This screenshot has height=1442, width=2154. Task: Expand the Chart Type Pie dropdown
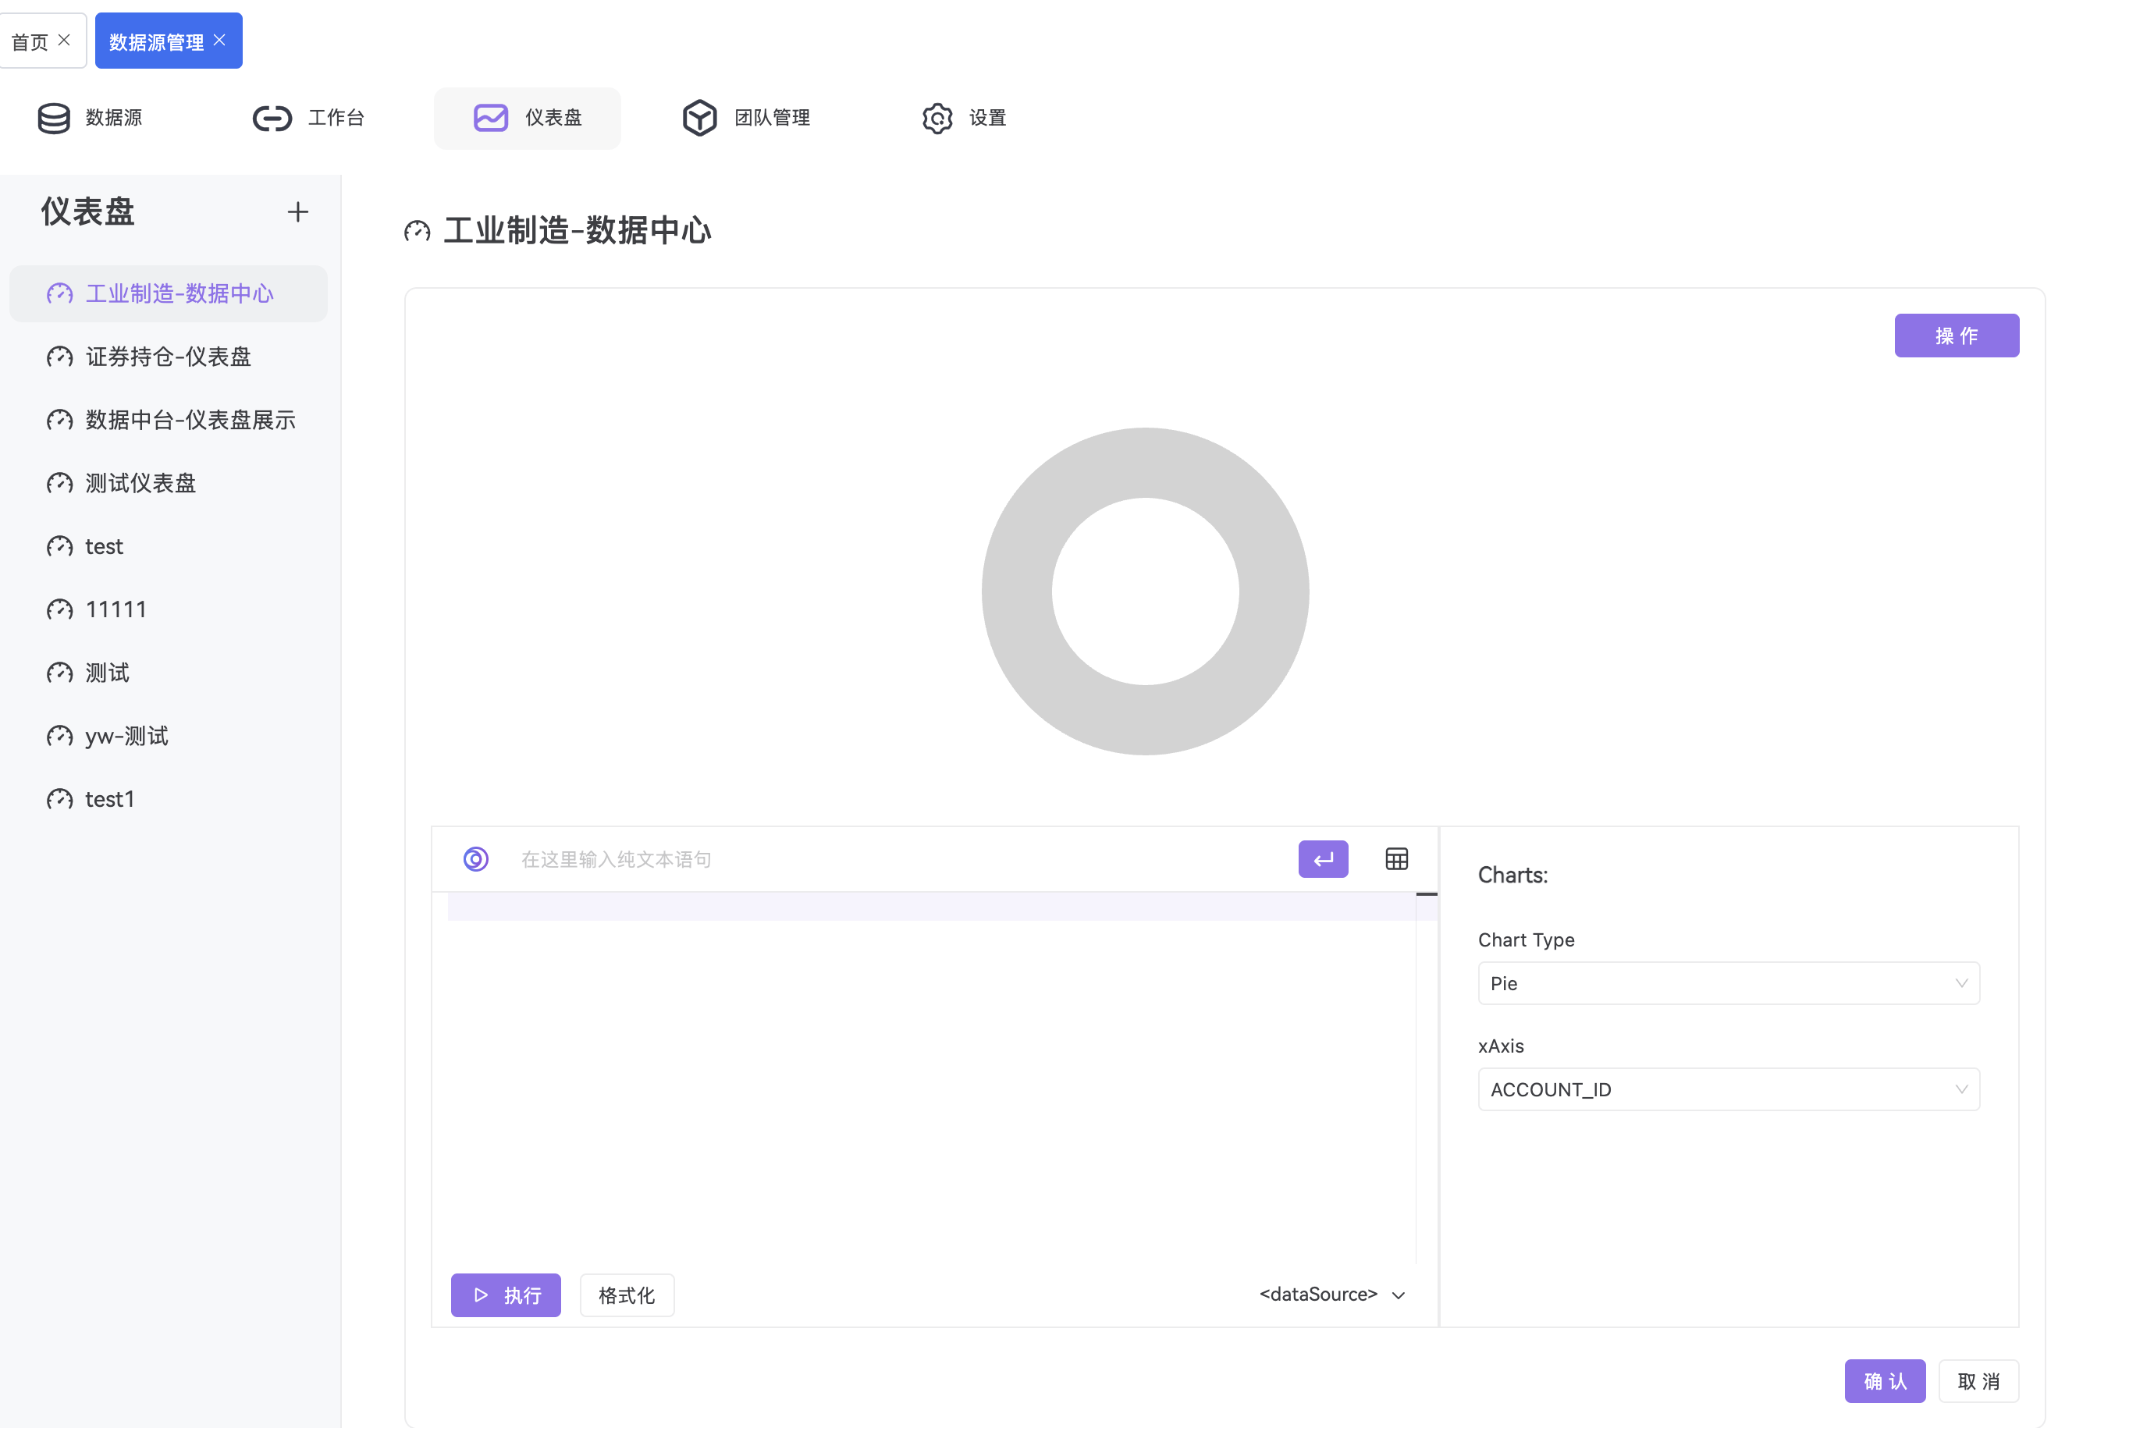pyautogui.click(x=1727, y=983)
